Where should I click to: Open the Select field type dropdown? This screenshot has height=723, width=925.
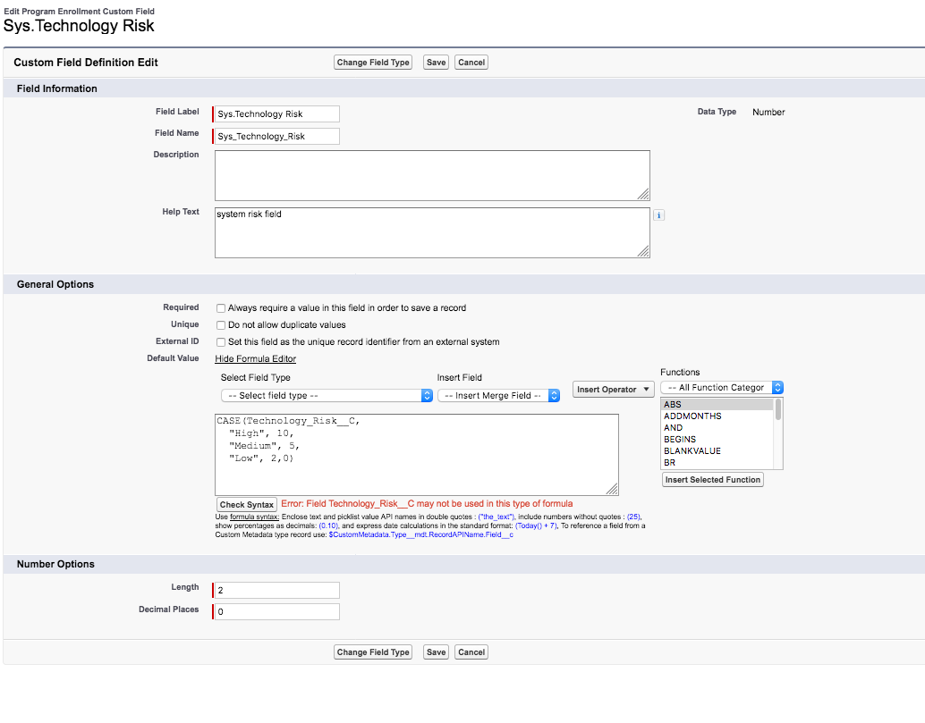coord(327,396)
